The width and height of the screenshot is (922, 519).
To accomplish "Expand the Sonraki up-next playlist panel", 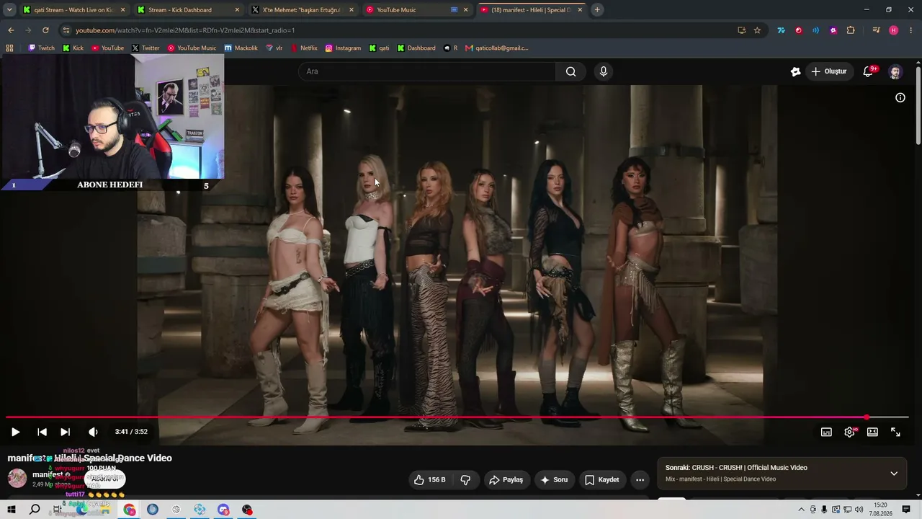I will point(894,474).
